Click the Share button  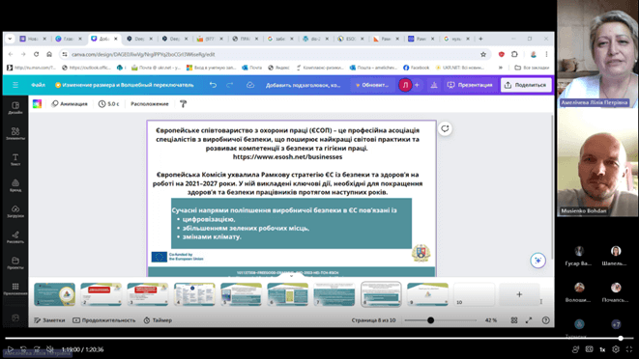(x=526, y=85)
